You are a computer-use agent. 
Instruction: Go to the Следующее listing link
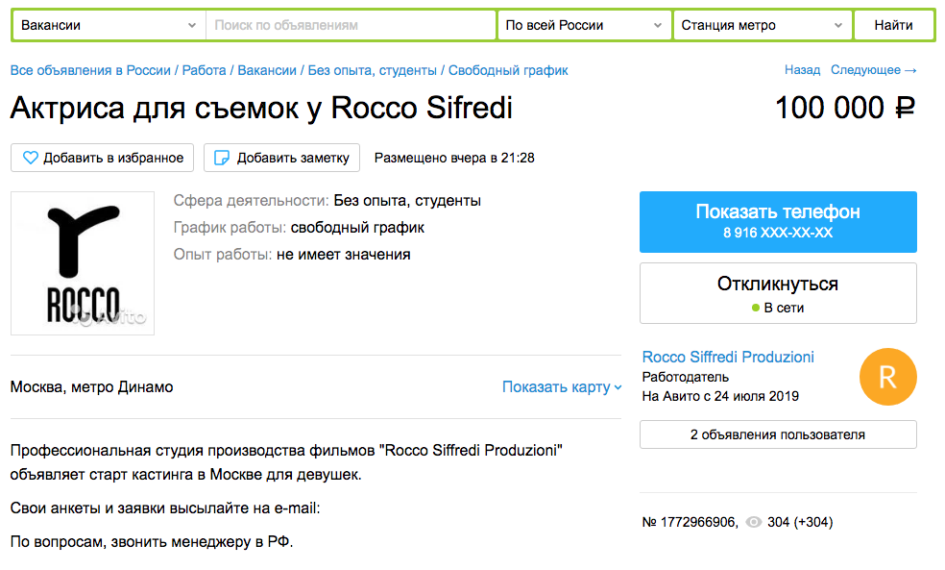[874, 70]
